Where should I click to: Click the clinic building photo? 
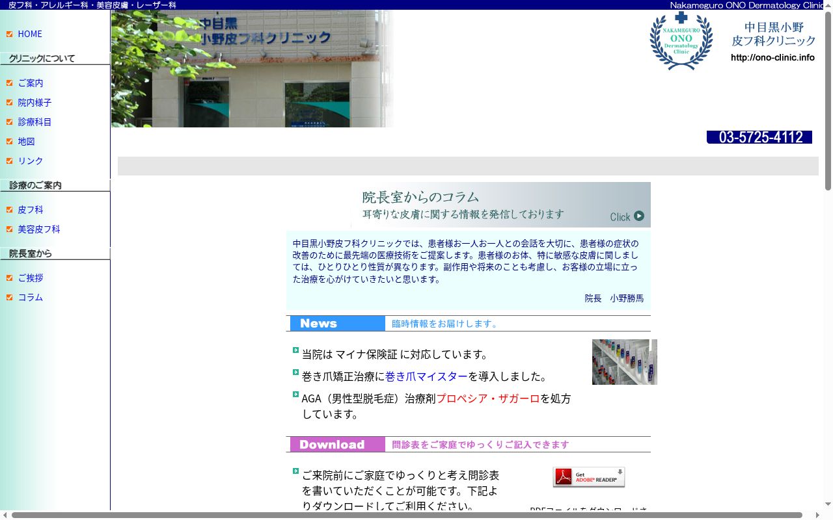[x=253, y=68]
